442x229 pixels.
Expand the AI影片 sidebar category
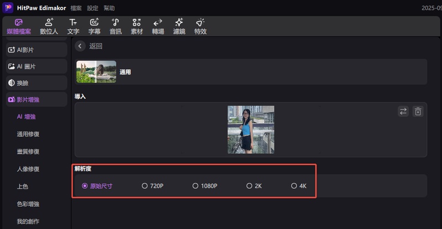pyautogui.click(x=35, y=50)
